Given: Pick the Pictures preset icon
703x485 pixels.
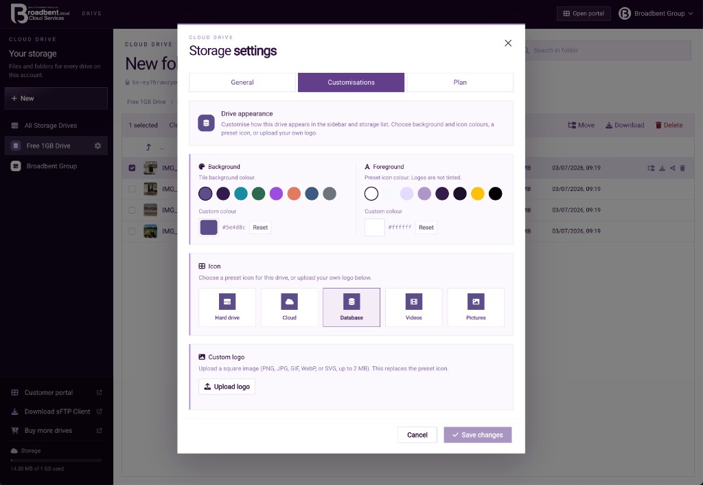Looking at the screenshot, I should 476,307.
